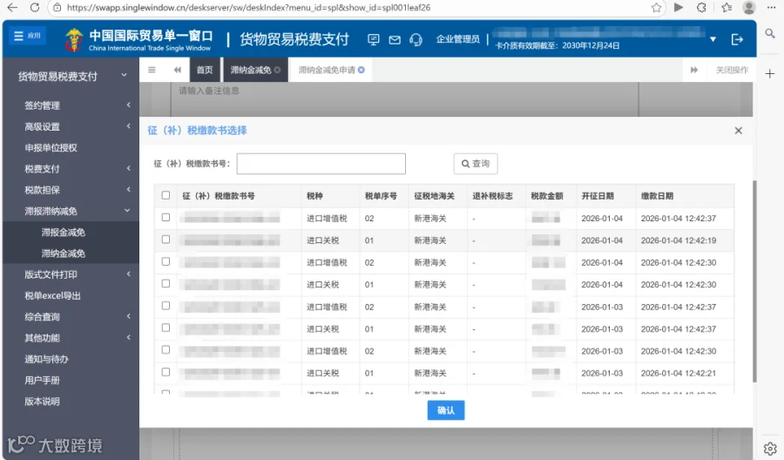The width and height of the screenshot is (784, 460).
Task: Click the sidebar plus icon
Action: 770,74
